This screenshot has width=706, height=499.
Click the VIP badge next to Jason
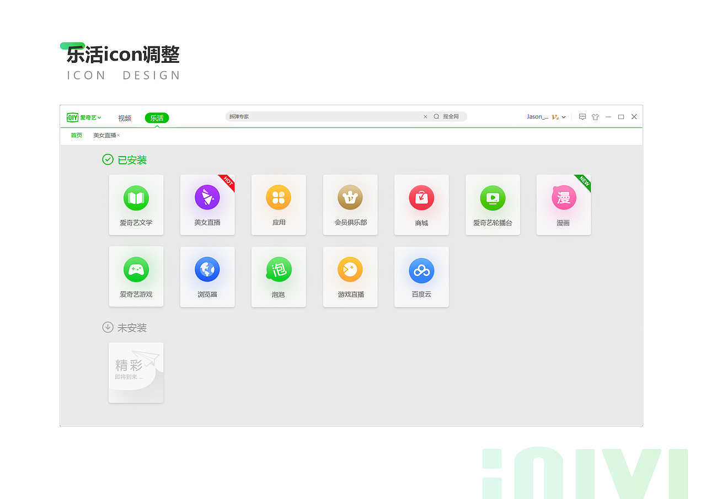coord(555,117)
